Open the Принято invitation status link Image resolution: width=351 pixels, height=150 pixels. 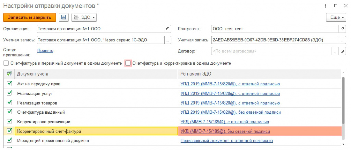click(45, 51)
